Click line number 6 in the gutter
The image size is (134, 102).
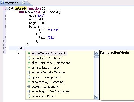(x=5, y=27)
